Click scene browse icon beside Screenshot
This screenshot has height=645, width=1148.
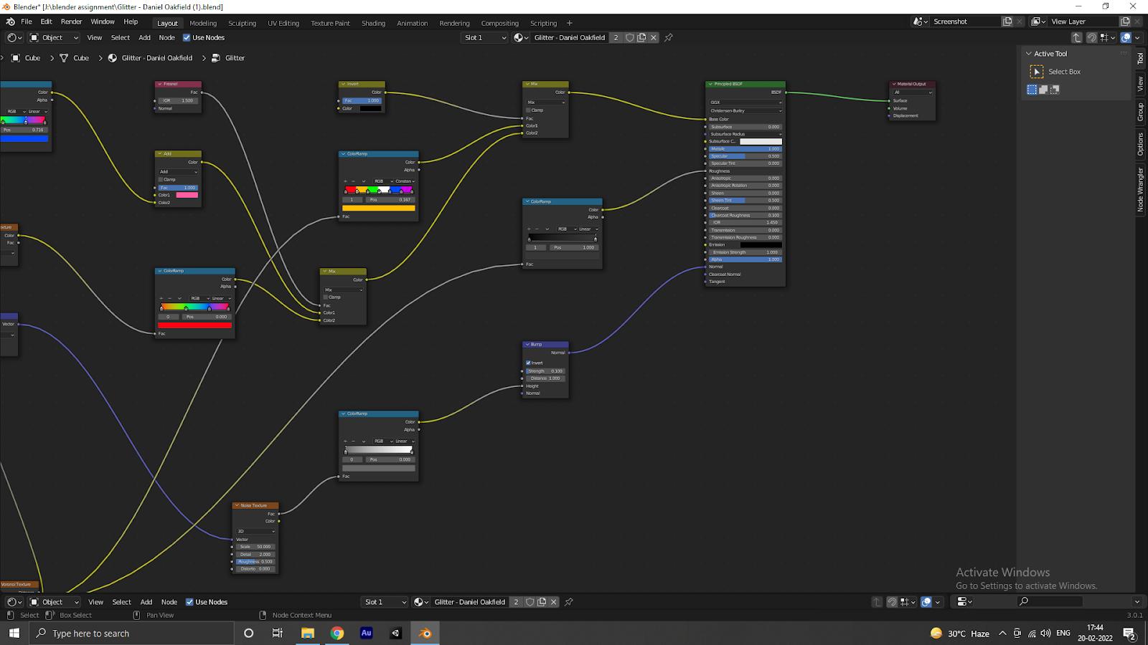coord(921,21)
